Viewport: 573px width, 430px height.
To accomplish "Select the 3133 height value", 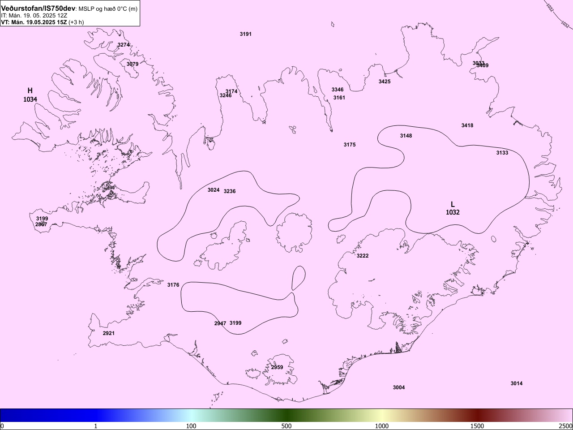I will 502,153.
